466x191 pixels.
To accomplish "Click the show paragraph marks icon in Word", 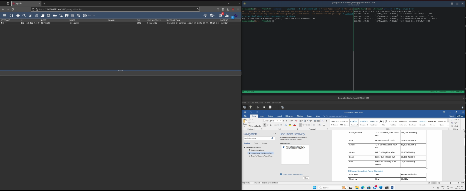I will pos(326,121).
